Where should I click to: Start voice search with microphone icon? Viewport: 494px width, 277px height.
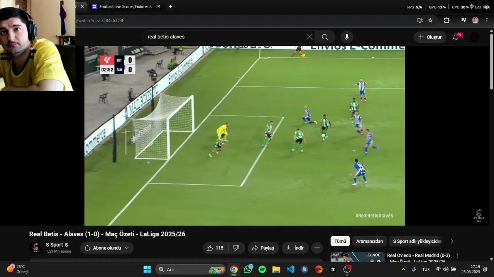pyautogui.click(x=347, y=37)
